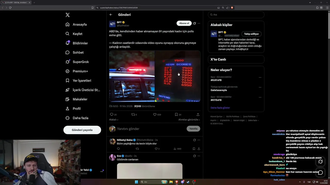Open the High Scores game image
This screenshot has height=185, width=330.
178,76
